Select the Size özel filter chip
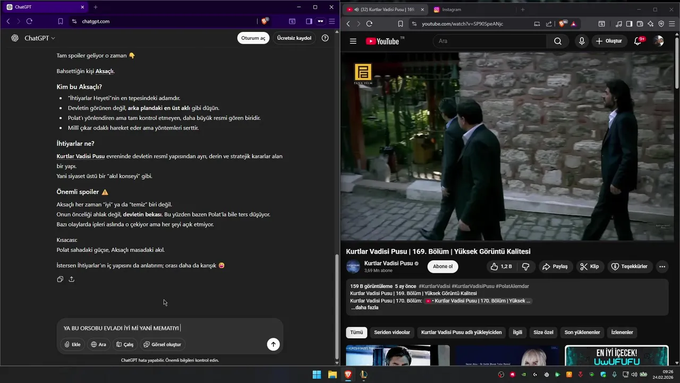 tap(543, 332)
